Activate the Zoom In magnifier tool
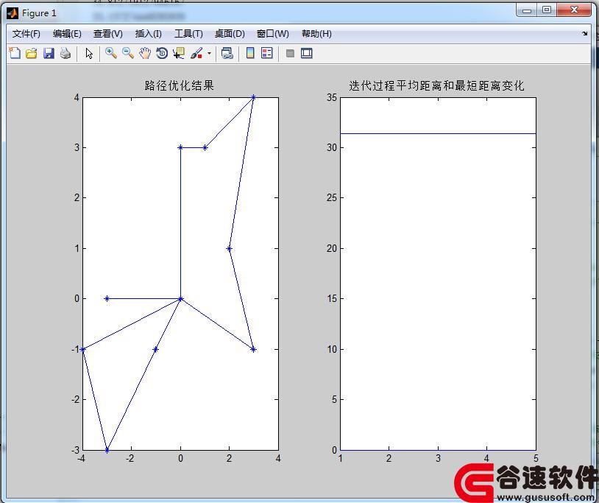599x503 pixels. tap(111, 53)
